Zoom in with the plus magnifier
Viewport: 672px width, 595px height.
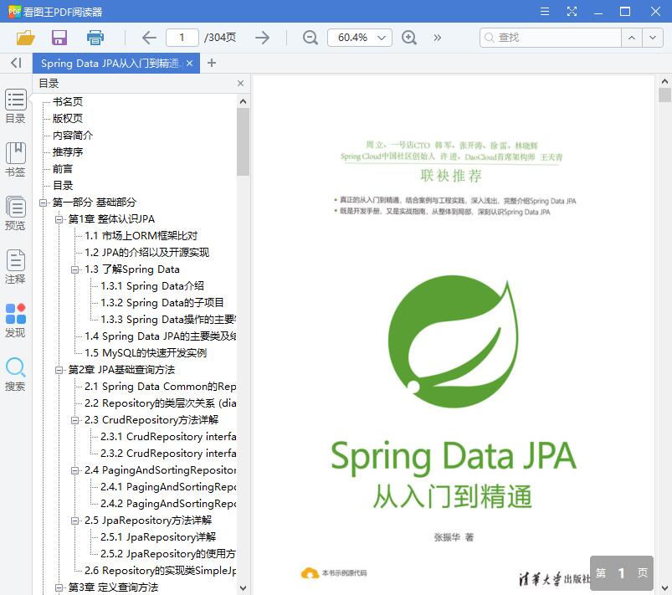click(409, 38)
